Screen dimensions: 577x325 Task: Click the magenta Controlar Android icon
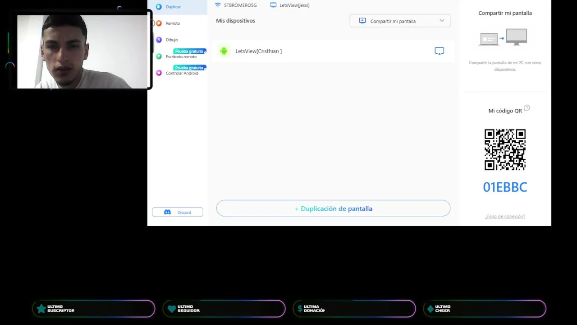pyautogui.click(x=159, y=73)
